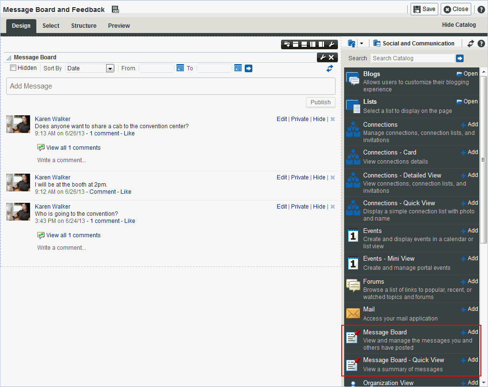Remove the Message Board component with the X icon
Image resolution: width=488 pixels, height=387 pixels.
point(331,57)
